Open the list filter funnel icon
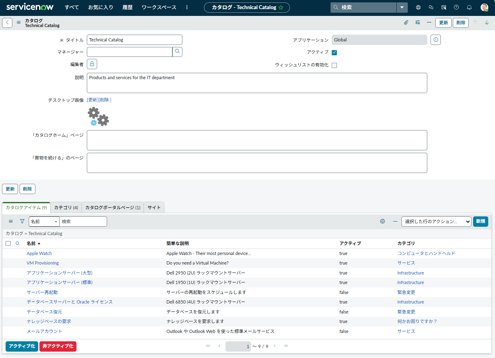Viewport: 495px width, 358px height. (x=22, y=222)
